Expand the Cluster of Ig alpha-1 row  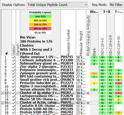click(x=2, y=93)
